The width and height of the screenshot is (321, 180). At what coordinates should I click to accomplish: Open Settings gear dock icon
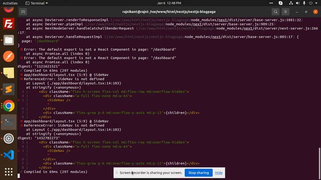[9, 138]
